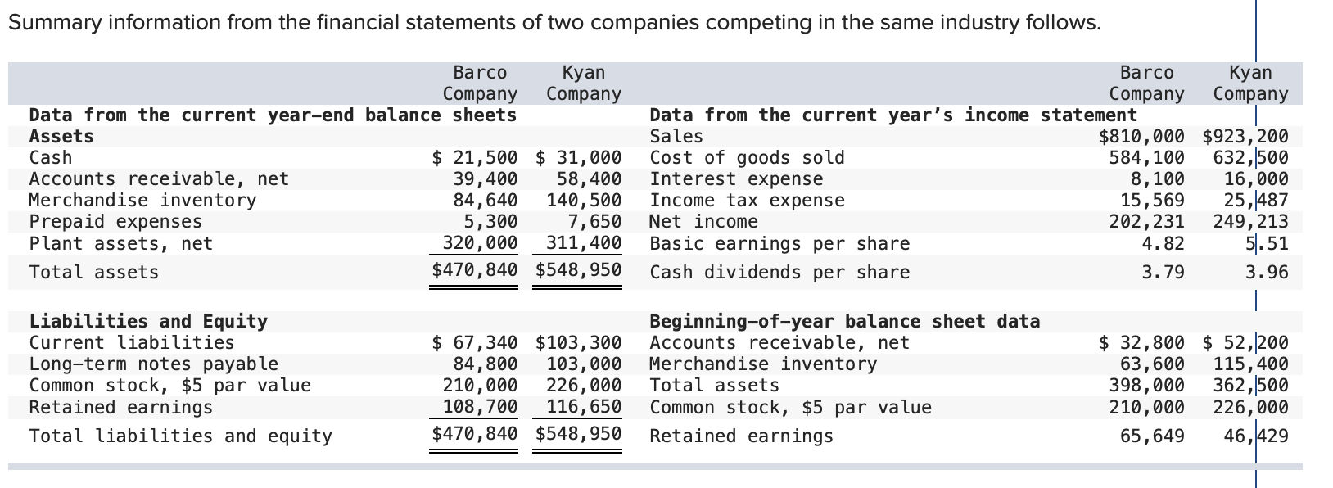Image resolution: width=1333 pixels, height=488 pixels.
Task: Click Kyan's Cash value $ 31,000
Action: (x=579, y=157)
